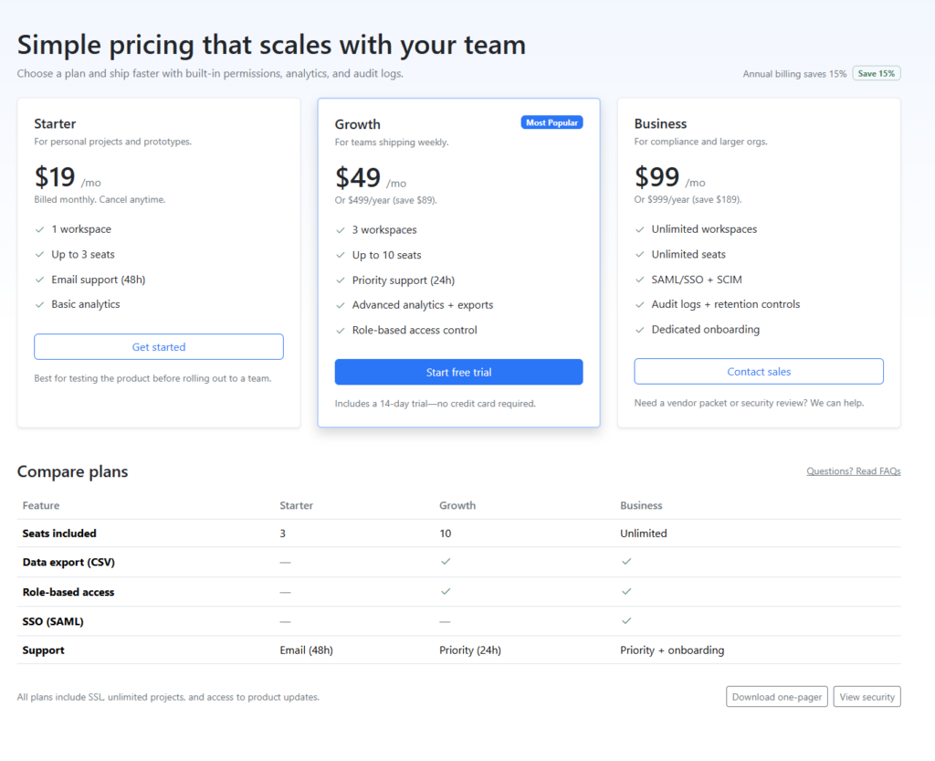Click the checkmark next to "Basic analytics"
This screenshot has height=761, width=935.
pyautogui.click(x=39, y=304)
